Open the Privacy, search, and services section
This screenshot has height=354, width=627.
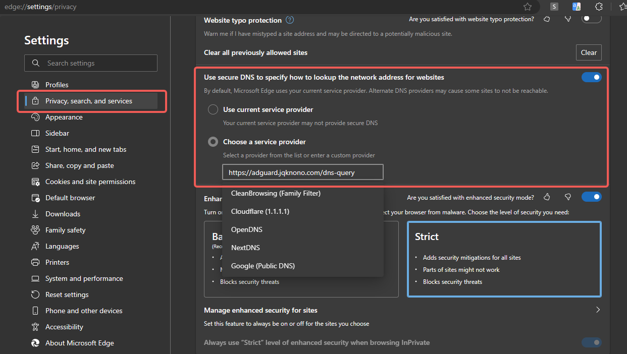(x=91, y=101)
